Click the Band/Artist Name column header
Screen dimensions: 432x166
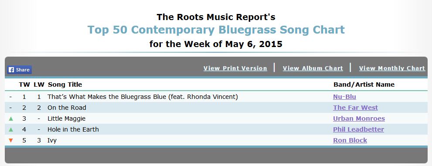pyautogui.click(x=364, y=85)
